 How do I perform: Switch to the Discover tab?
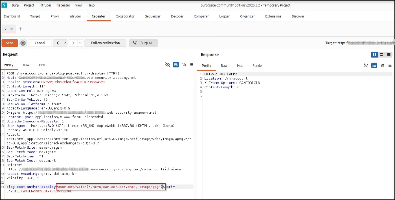[x=298, y=16]
